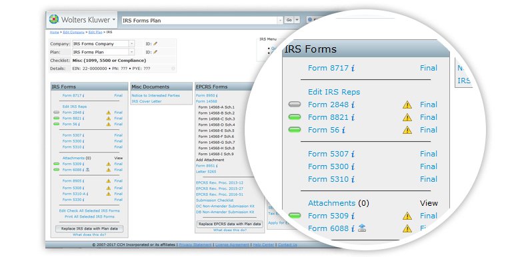Toggle green status pill for magnified Form 56
Screen dimensions: 512x257
295,130
